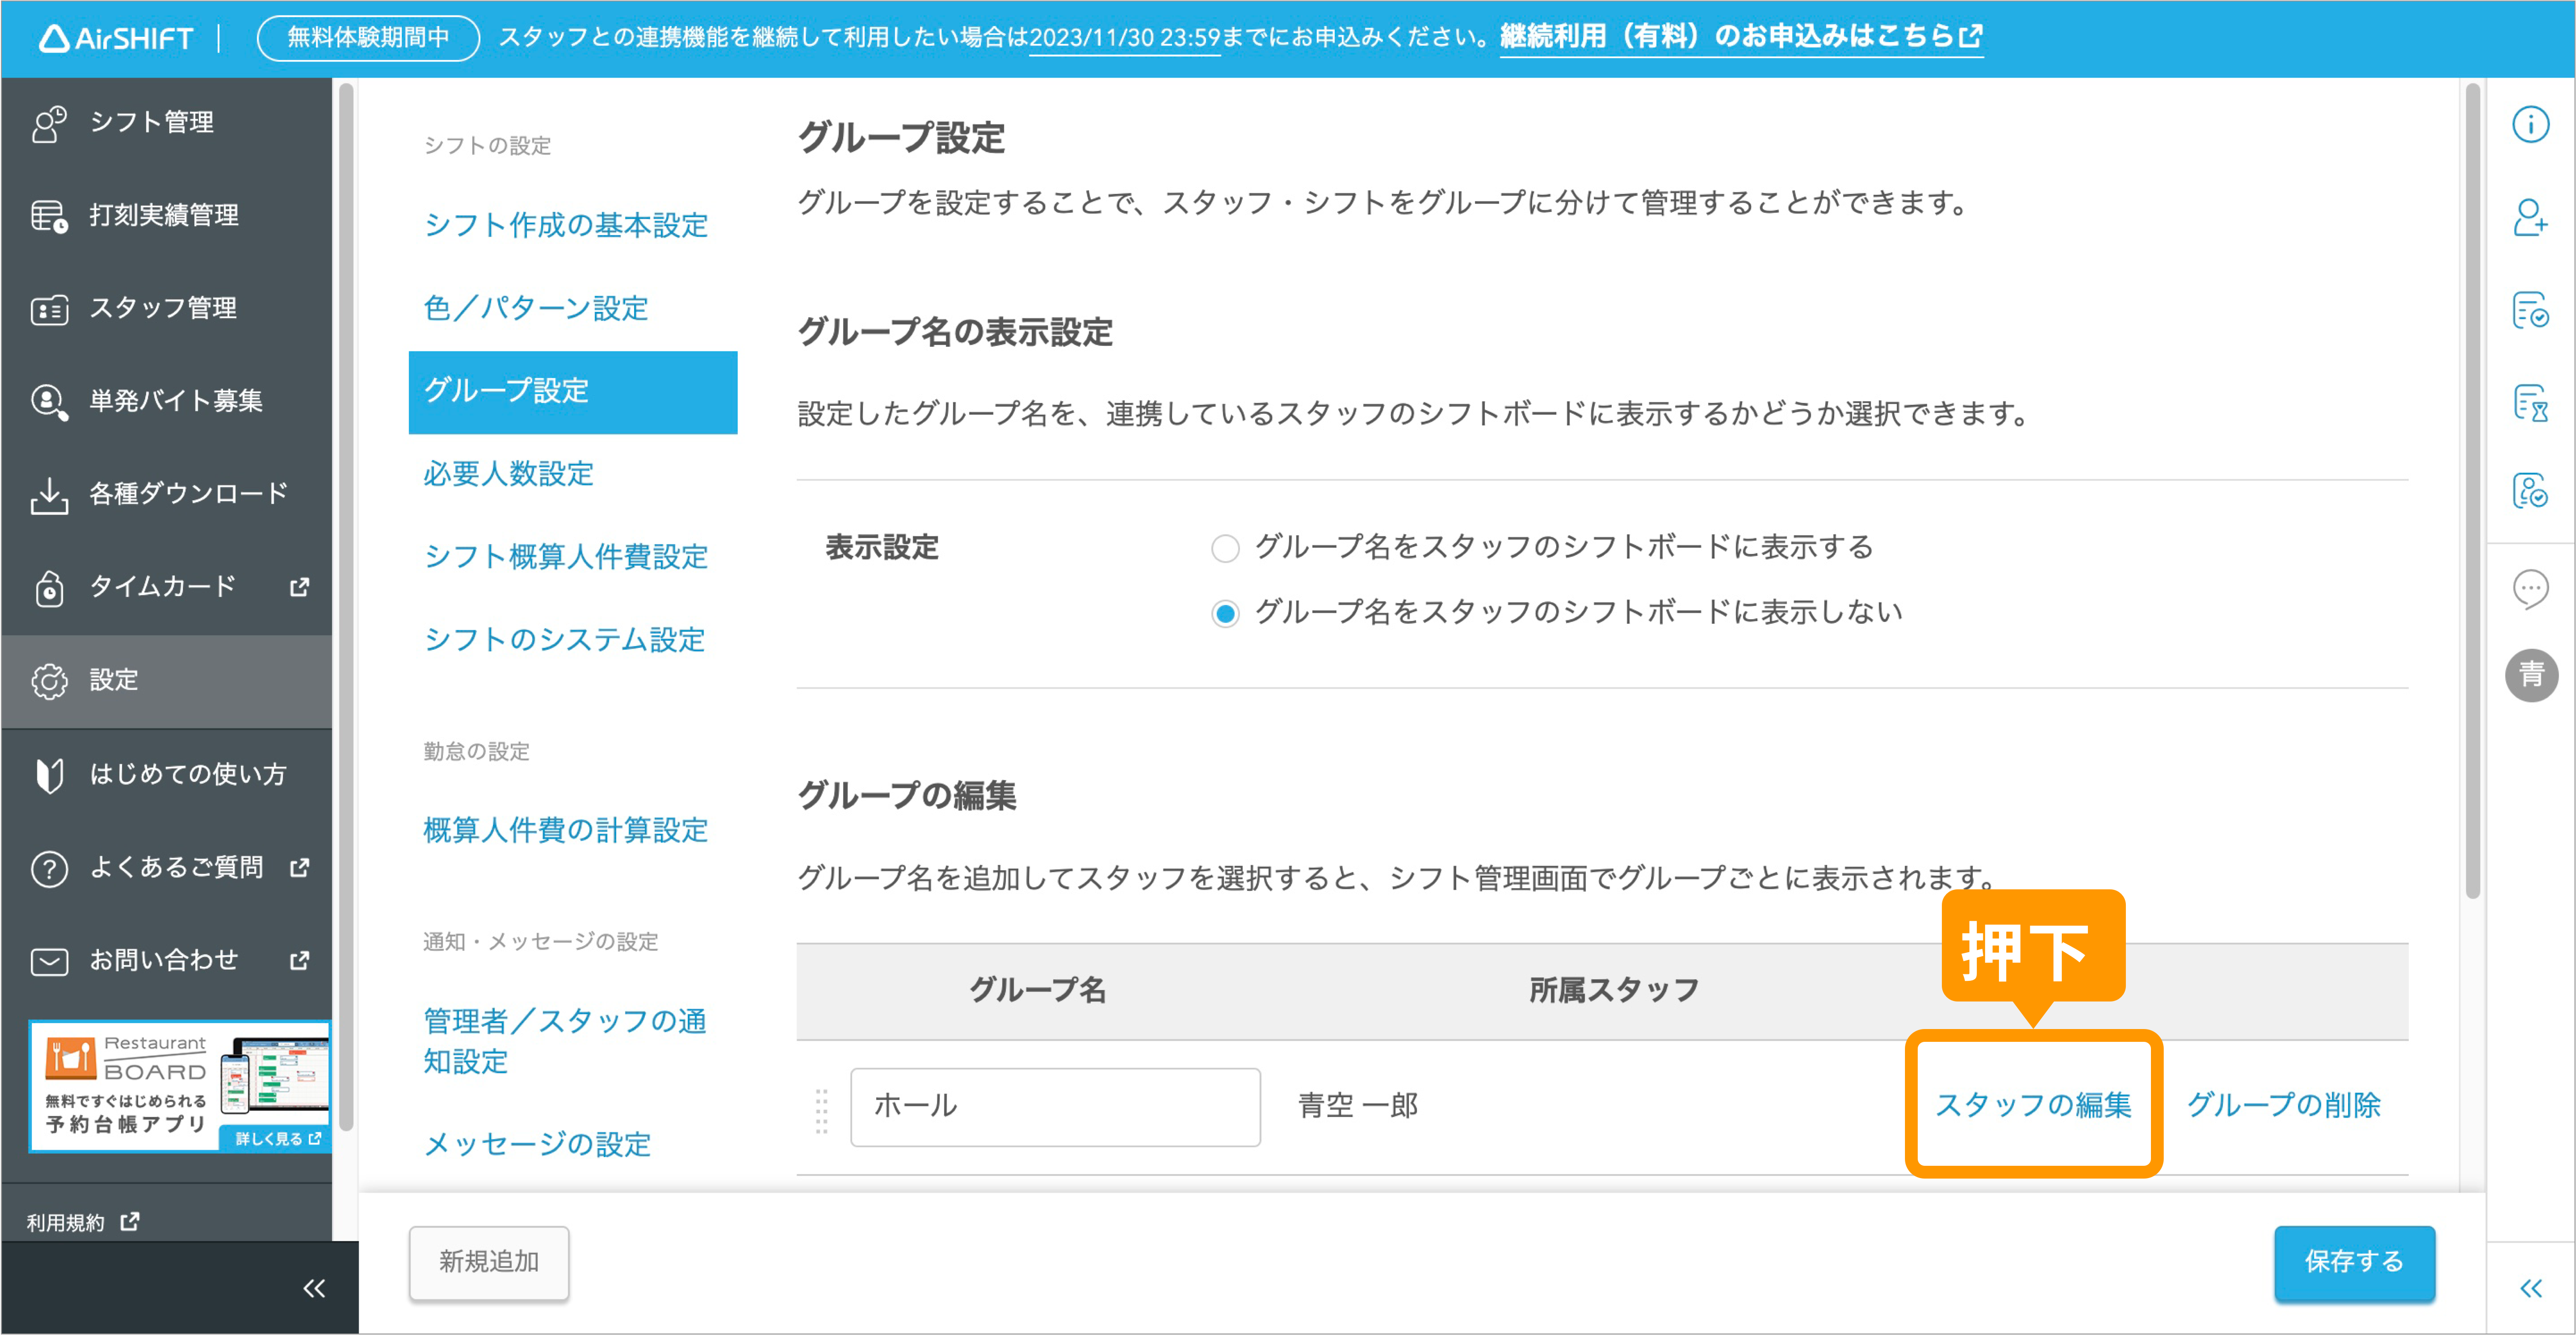Select グループ名をスタッフのシフトボードに表示しない radio
Screen dimensions: 2576x1335
(x=1225, y=613)
